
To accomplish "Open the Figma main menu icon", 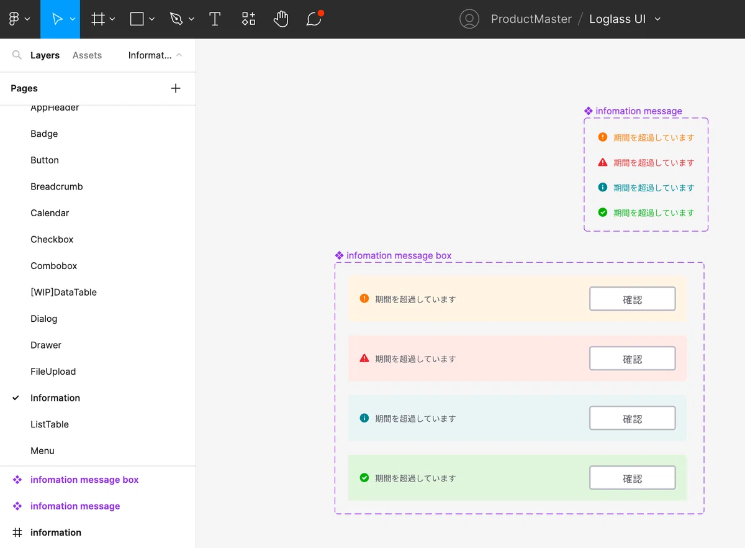I will pyautogui.click(x=14, y=19).
